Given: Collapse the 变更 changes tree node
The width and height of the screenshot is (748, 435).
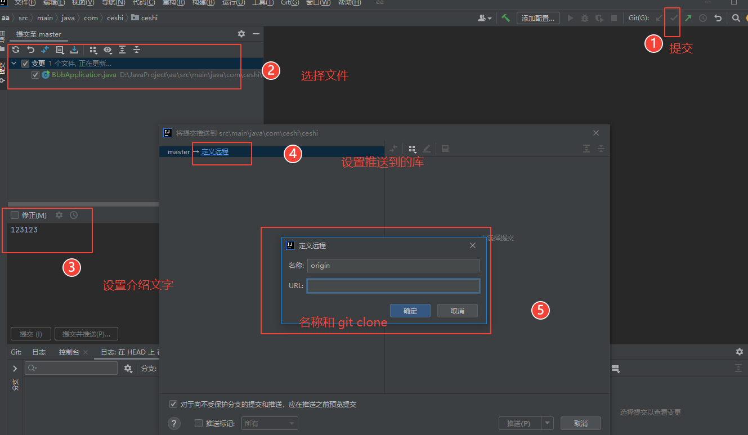Looking at the screenshot, I should 14,64.
